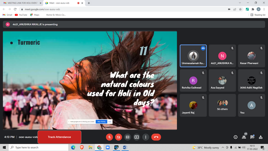Open the screen recorder taskbar icon

(116, 147)
